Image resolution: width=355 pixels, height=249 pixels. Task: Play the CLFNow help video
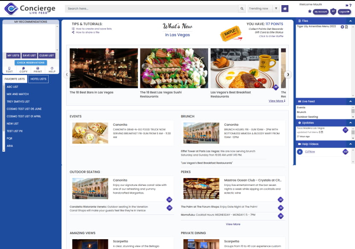[x=300, y=152]
